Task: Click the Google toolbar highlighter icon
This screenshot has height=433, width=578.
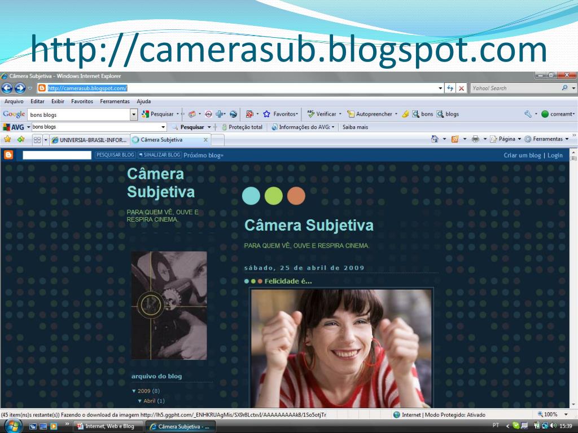Action: tap(405, 114)
